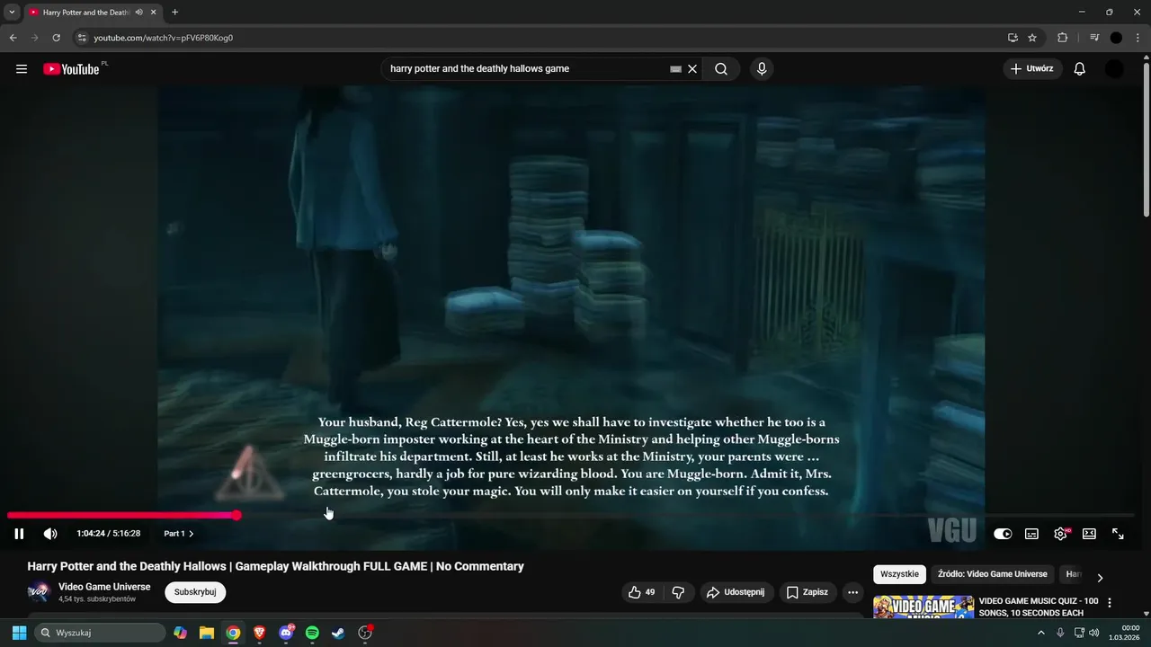Submit search with the magnifier button

tap(721, 69)
